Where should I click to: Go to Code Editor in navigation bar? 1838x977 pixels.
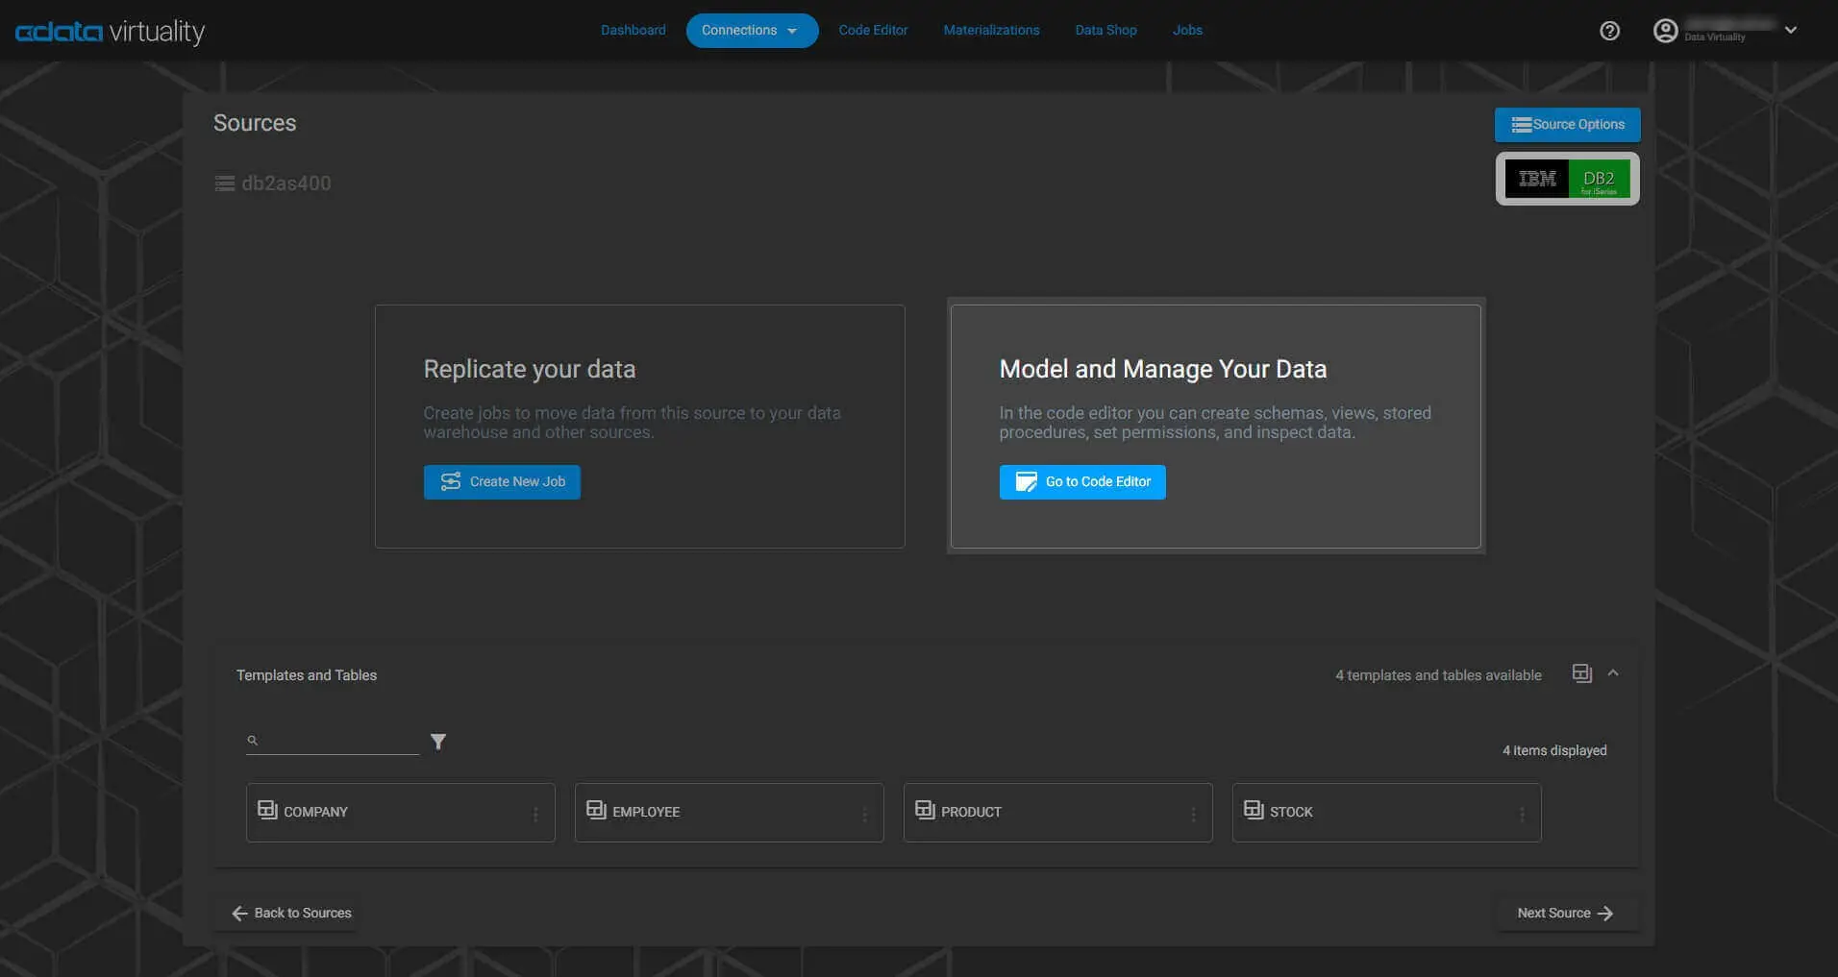point(873,30)
